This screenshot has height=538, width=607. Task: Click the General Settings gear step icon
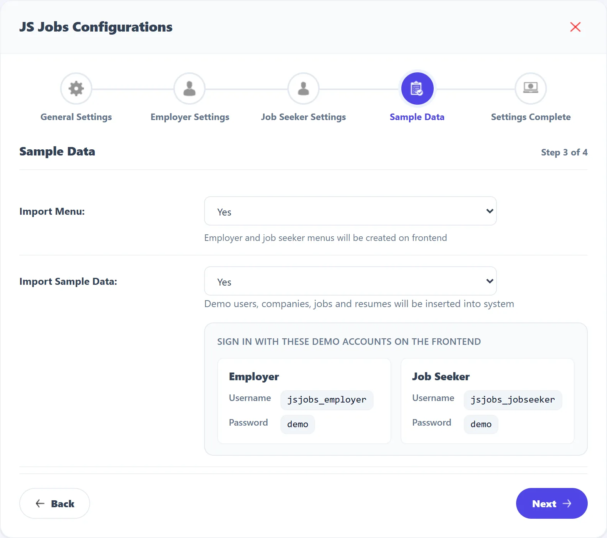point(76,89)
